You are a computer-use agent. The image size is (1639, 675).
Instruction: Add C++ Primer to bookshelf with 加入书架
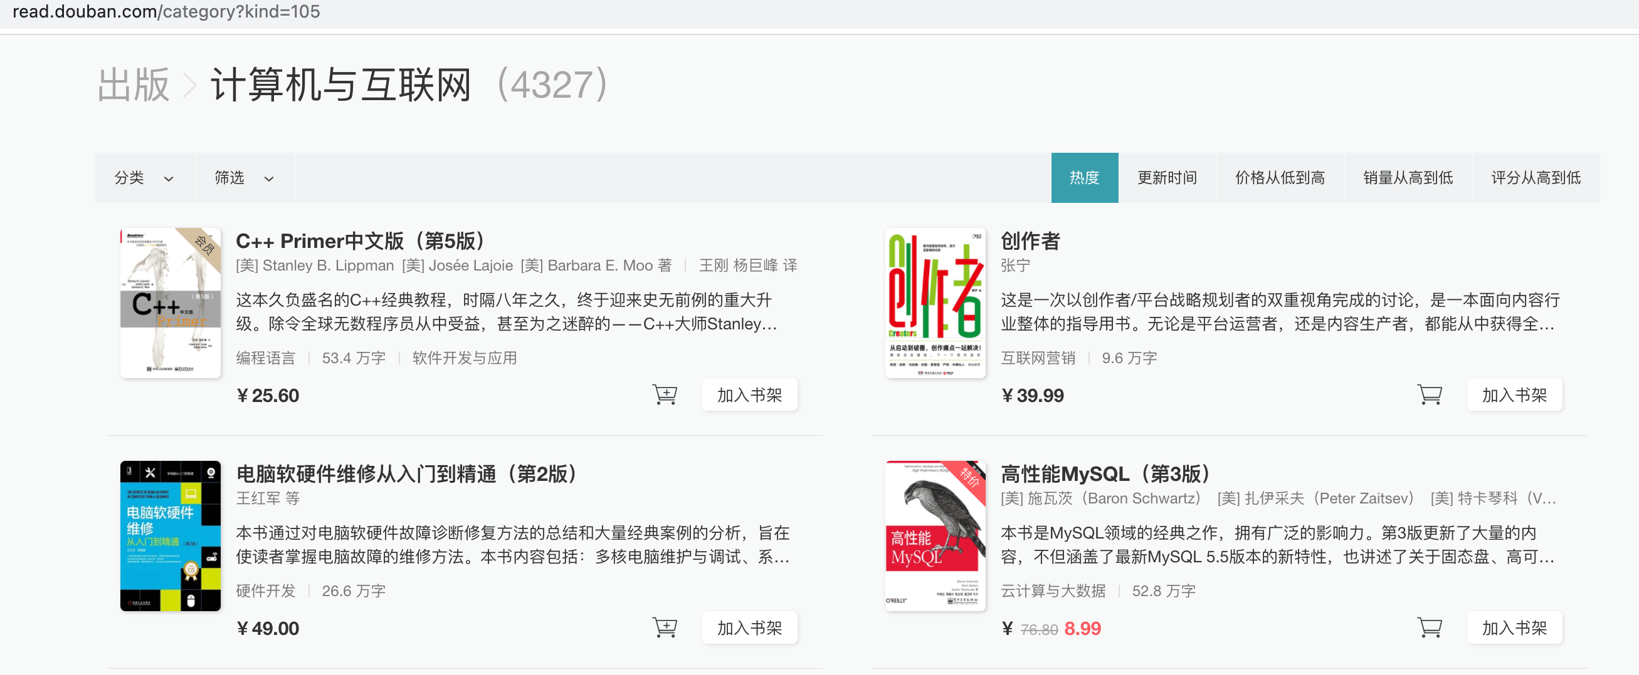749,394
